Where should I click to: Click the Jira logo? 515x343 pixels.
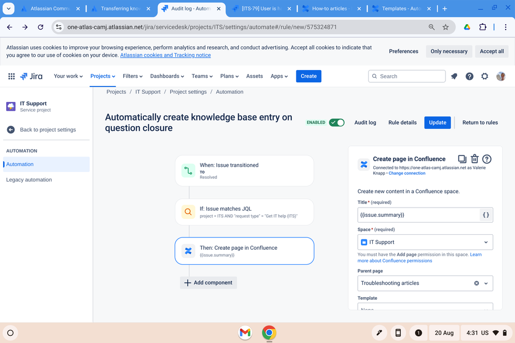pyautogui.click(x=31, y=76)
